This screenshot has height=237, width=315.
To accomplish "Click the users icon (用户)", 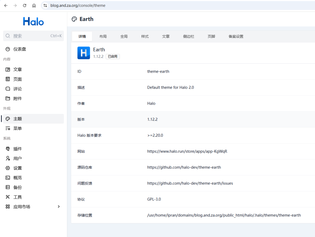I will tap(8, 159).
